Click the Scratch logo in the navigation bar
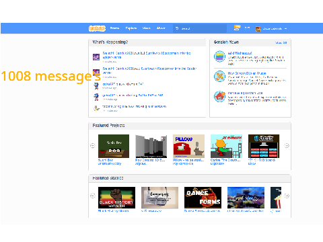 97,28
